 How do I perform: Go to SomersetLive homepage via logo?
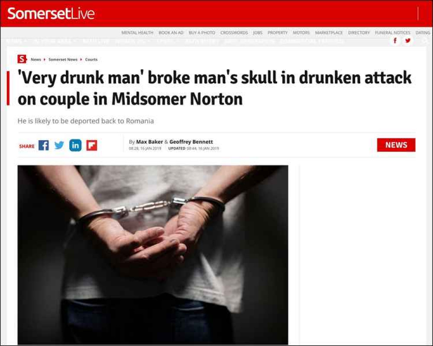click(x=51, y=13)
